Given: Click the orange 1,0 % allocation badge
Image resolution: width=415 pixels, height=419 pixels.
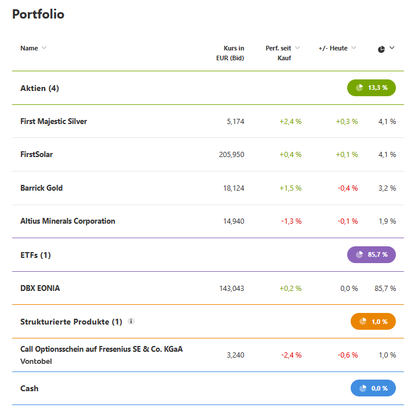Looking at the screenshot, I should [x=373, y=322].
